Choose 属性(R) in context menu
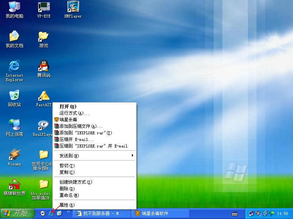The height and width of the screenshot is (219, 293). [x=94, y=205]
